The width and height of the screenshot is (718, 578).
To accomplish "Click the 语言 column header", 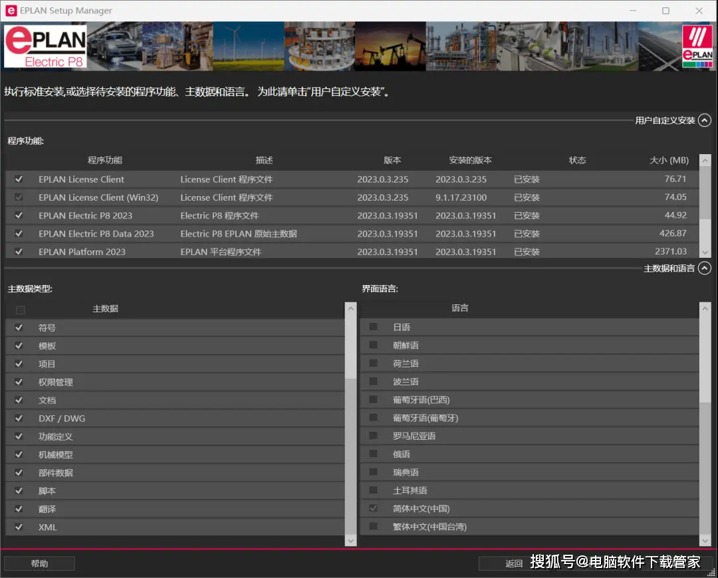I will [460, 308].
